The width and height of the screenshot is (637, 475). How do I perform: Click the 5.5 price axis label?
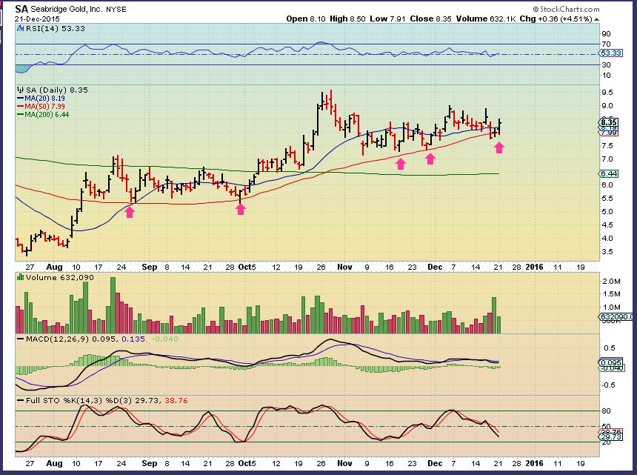607,199
